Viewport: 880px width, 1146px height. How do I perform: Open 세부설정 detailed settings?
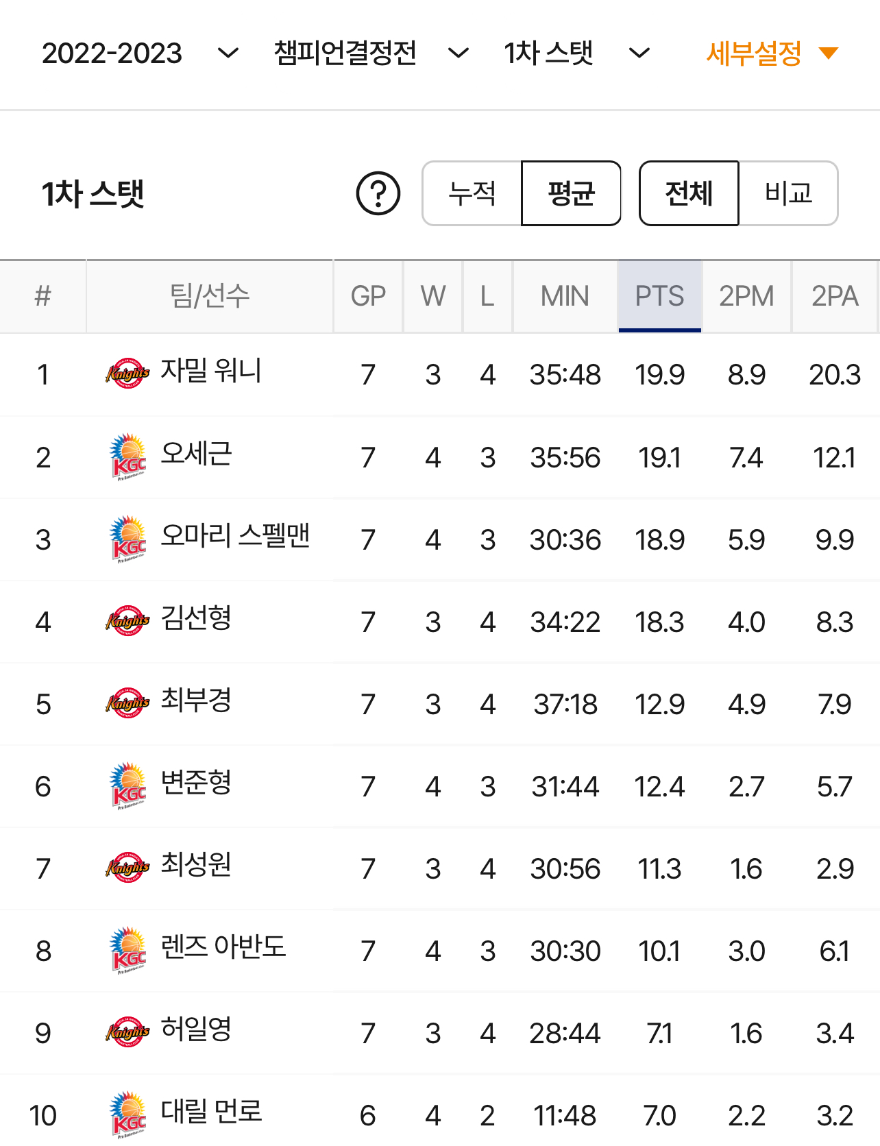pyautogui.click(x=772, y=53)
